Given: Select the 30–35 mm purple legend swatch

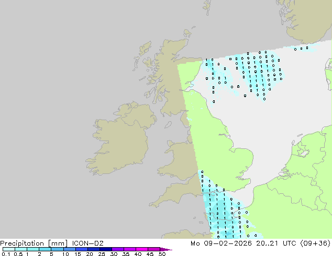Looking at the screenshot, I should (117, 249).
